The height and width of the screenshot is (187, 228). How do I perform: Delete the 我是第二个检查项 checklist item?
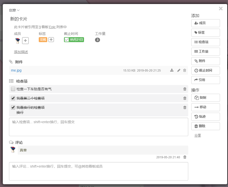coord(185,98)
